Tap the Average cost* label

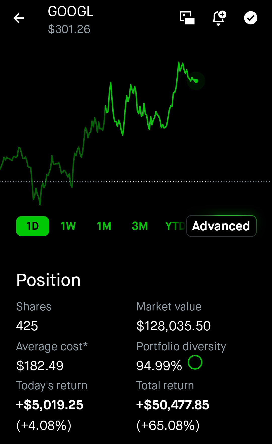52,346
